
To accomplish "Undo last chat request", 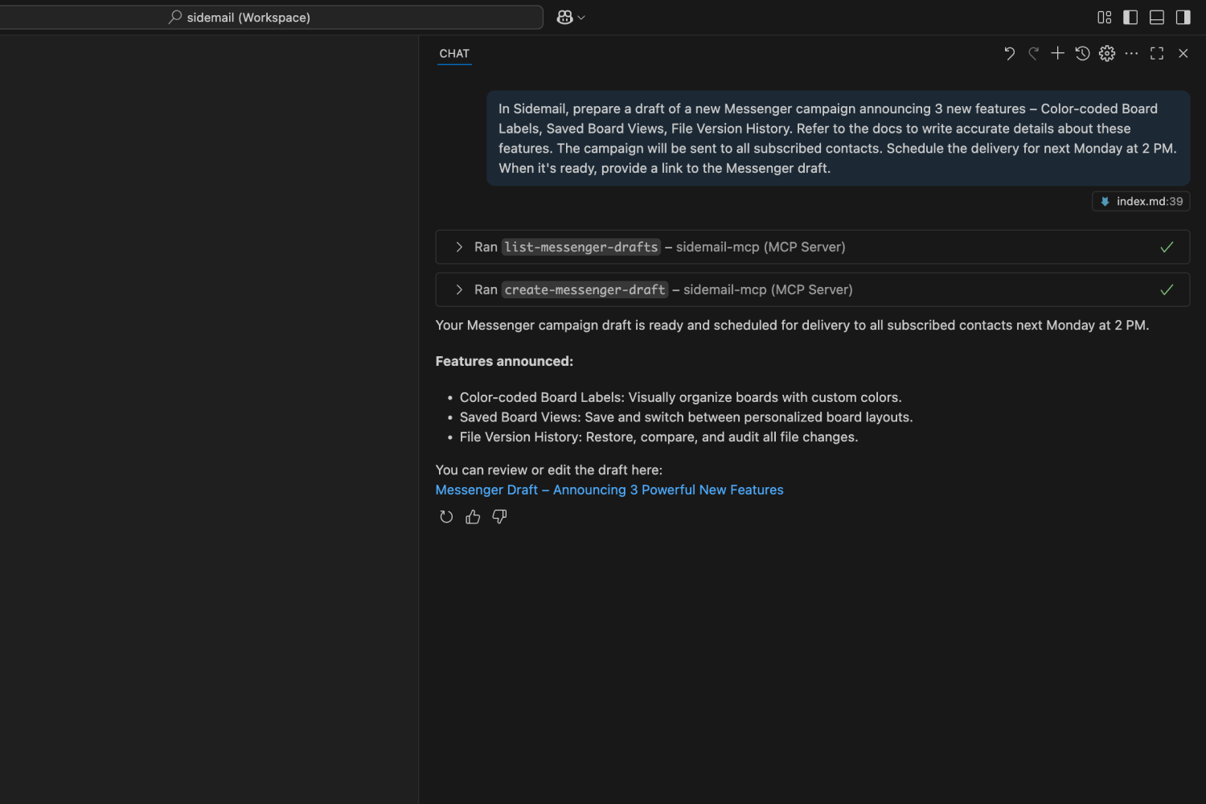I will [1010, 53].
